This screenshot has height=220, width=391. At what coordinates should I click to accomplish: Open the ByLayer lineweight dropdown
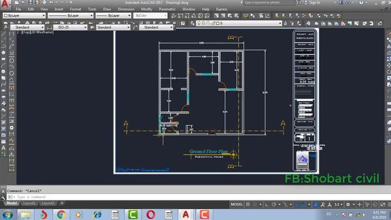(x=114, y=15)
